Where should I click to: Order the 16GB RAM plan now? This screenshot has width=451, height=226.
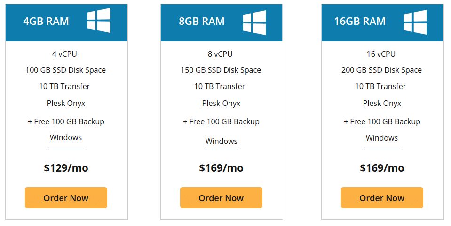382,197
